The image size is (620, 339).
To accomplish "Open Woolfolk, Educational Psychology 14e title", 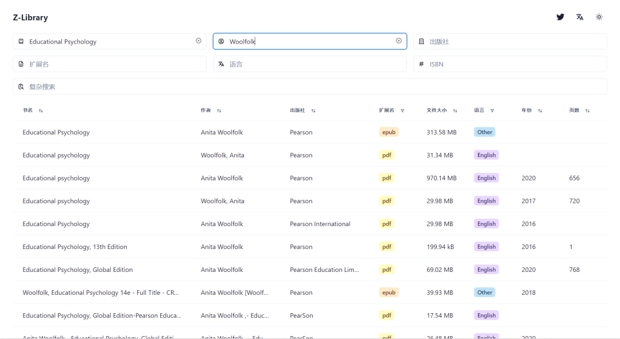I will [100, 293].
